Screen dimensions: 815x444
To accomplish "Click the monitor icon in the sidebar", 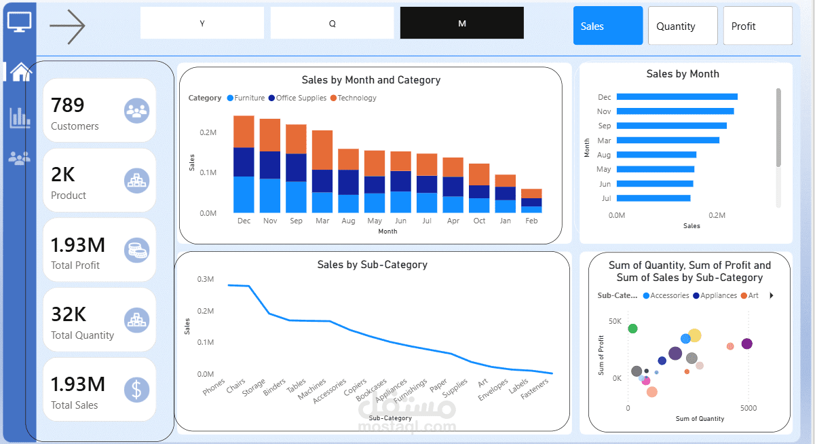I will pyautogui.click(x=19, y=21).
